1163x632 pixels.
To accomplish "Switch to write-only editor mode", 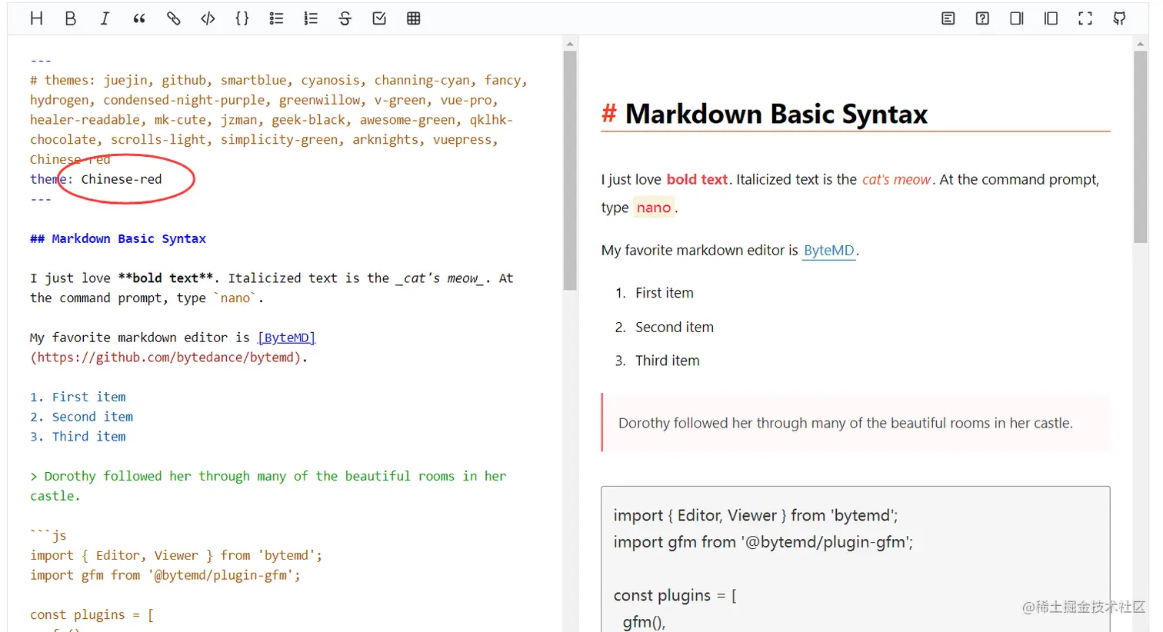I will click(1017, 18).
